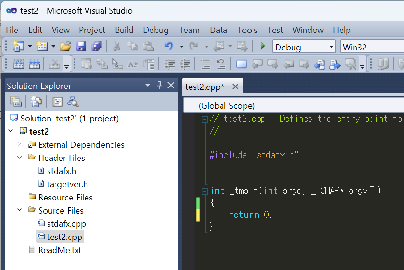This screenshot has height=270, width=404.
Task: Switch to the test2.cpp editor tab
Action: point(205,87)
